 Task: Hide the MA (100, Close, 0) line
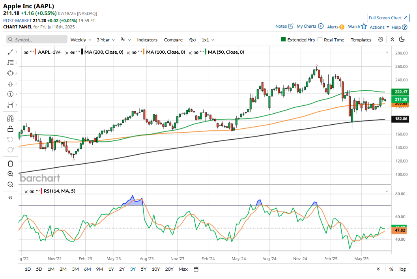click(134, 52)
